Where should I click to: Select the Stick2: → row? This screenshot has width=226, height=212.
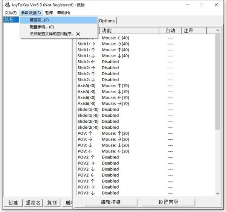pyautogui.click(x=145, y=68)
